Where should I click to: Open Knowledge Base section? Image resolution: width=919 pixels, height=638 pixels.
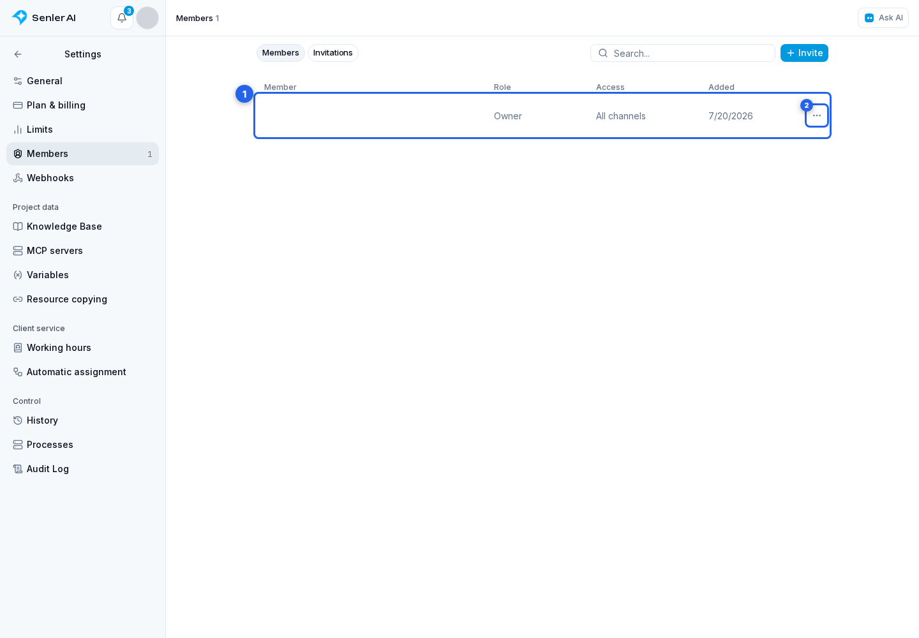[82, 226]
